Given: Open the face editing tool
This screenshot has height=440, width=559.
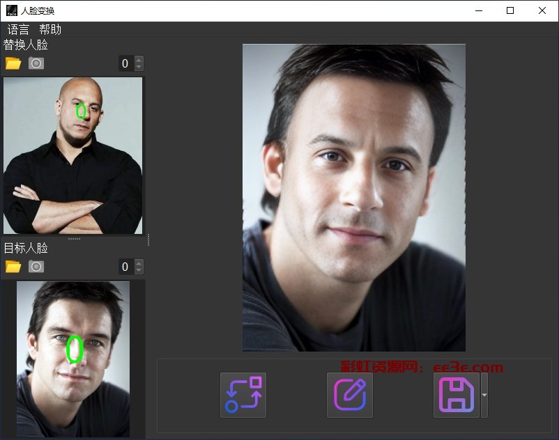Looking at the screenshot, I should (x=349, y=394).
